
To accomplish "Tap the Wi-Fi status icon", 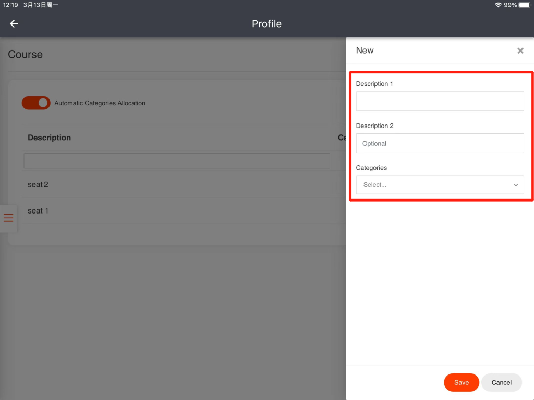I will [x=498, y=5].
